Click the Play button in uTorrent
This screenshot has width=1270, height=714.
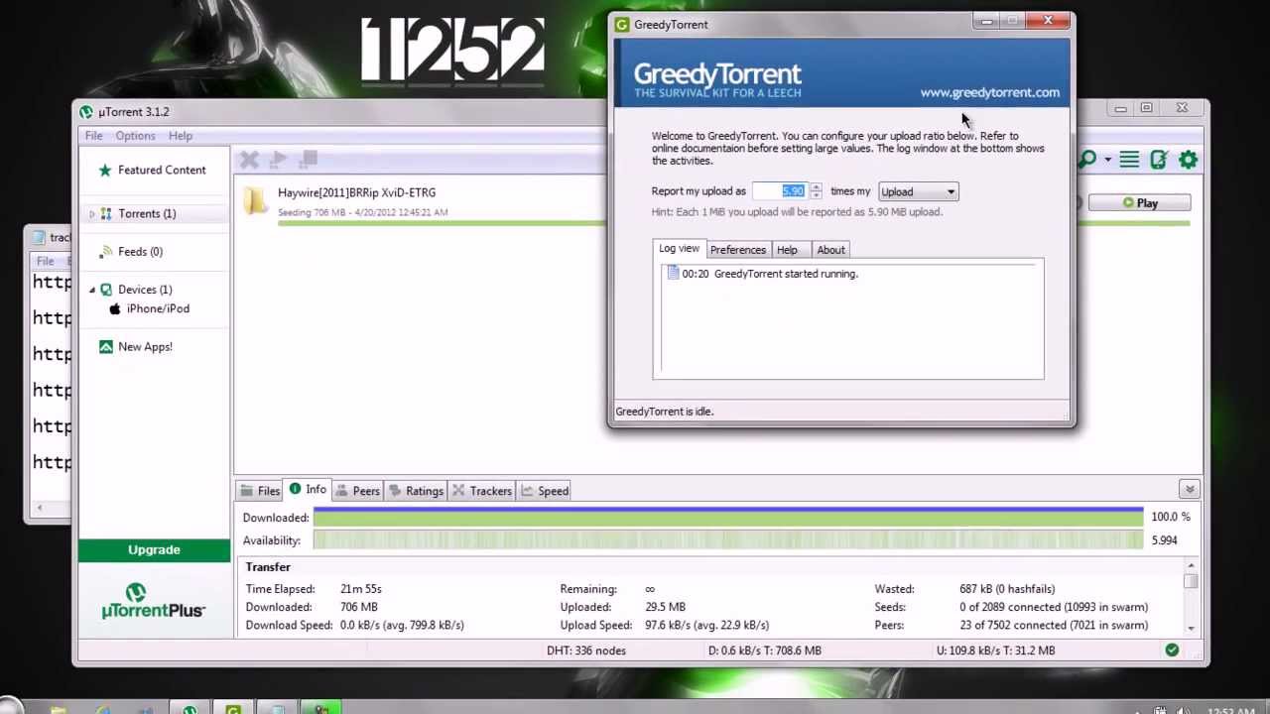1139,203
